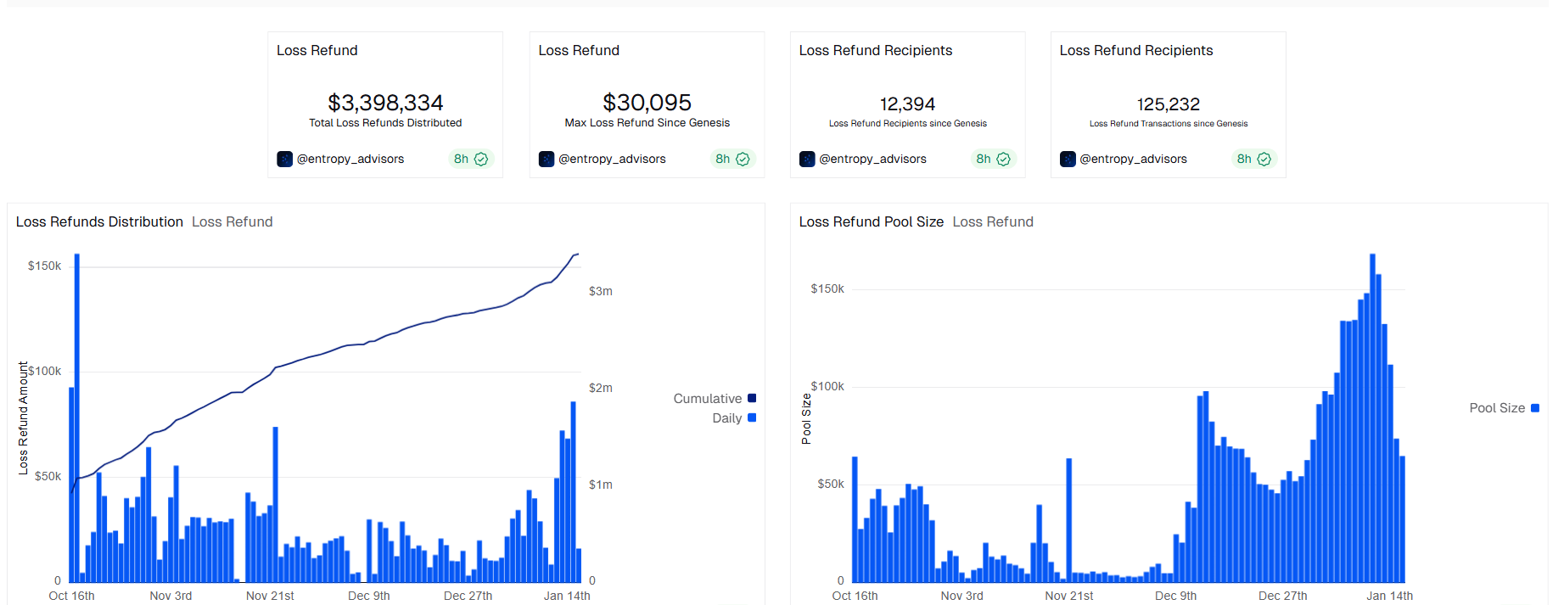Click the entropy_advisors avatar on the $30,095 card
Viewport: 1564px width, 605px height.
pos(547,159)
